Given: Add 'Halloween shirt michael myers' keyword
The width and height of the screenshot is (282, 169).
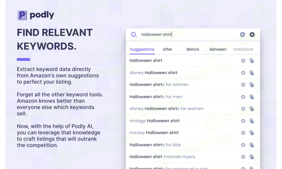Looking at the screenshot, I should click(243, 157).
